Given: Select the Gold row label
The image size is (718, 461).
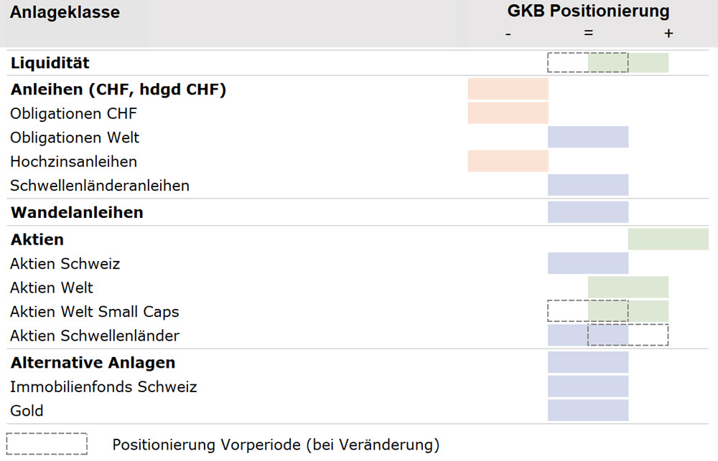Looking at the screenshot, I should point(27,411).
